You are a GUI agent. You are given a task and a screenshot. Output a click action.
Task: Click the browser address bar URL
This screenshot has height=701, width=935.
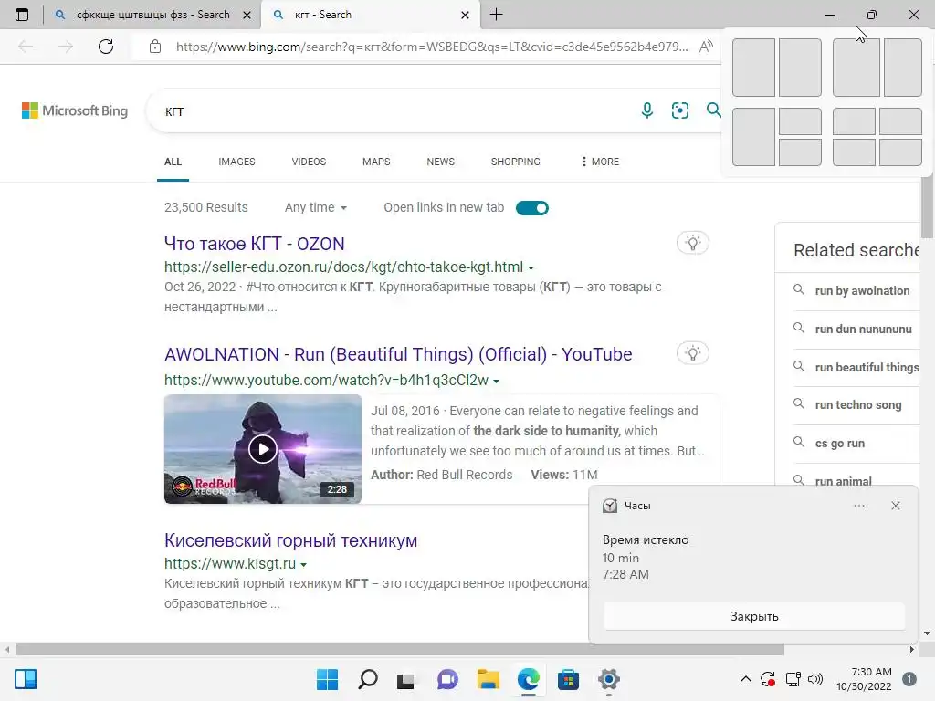pos(432,47)
